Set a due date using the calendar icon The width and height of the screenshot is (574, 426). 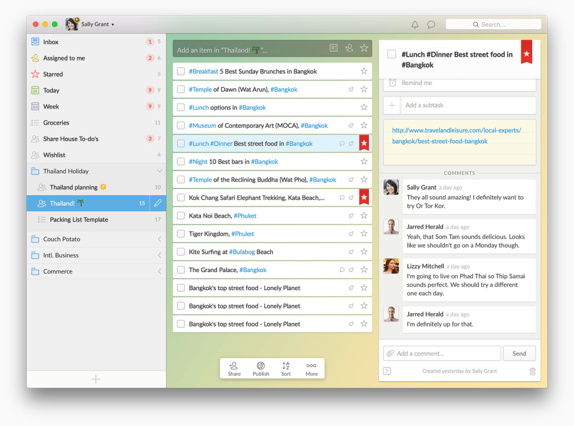click(x=334, y=48)
